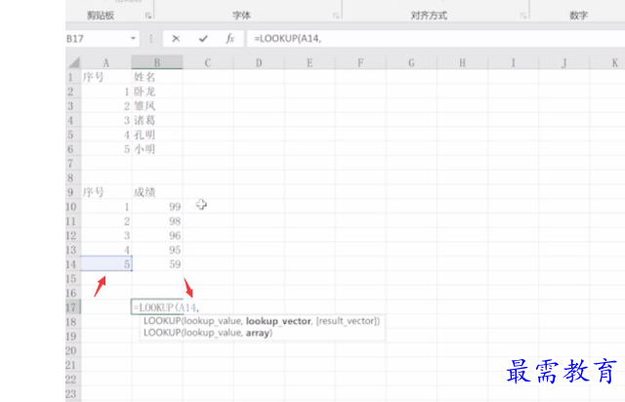
Task: Click cell B11 with score 98
Action: point(157,221)
